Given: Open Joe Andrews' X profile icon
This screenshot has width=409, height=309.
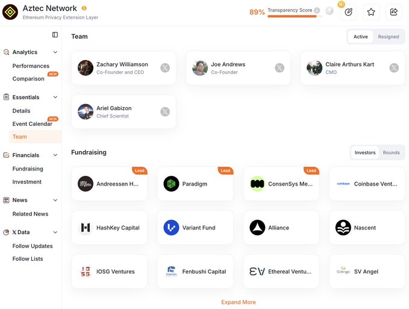Looking at the screenshot, I should click(279, 68).
